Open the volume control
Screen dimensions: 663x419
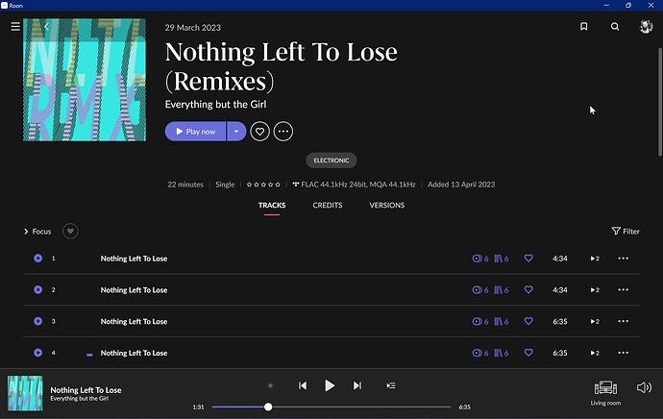coord(644,387)
